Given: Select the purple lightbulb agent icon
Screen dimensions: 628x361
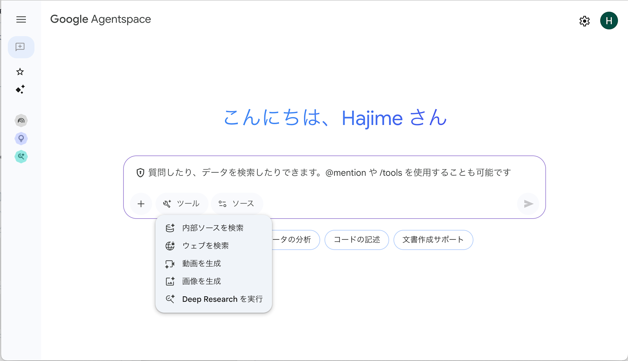Looking at the screenshot, I should click(x=21, y=138).
